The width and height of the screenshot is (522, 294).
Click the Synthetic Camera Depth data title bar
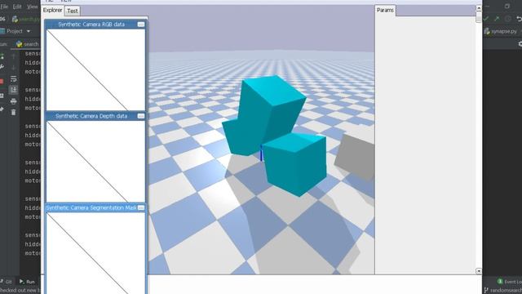pyautogui.click(x=91, y=116)
